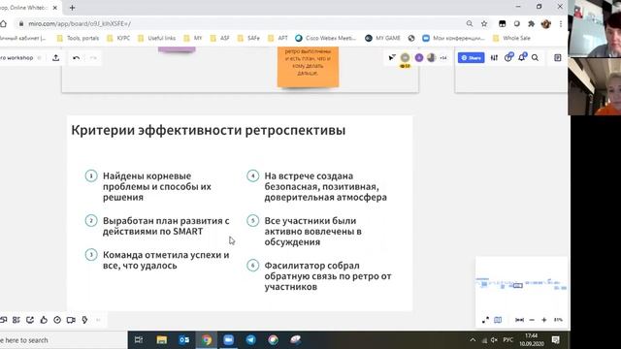Click the collaborators' cursor visibility icon
The image size is (621, 349).
tap(392, 58)
